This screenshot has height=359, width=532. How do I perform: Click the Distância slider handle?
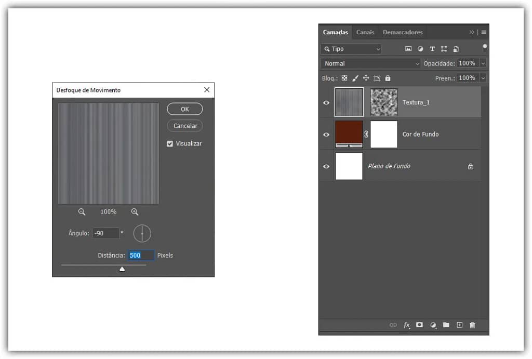tap(122, 269)
